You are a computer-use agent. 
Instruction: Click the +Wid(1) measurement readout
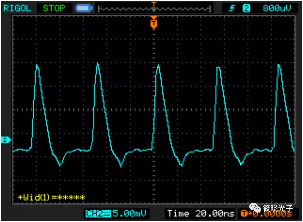coord(51,197)
